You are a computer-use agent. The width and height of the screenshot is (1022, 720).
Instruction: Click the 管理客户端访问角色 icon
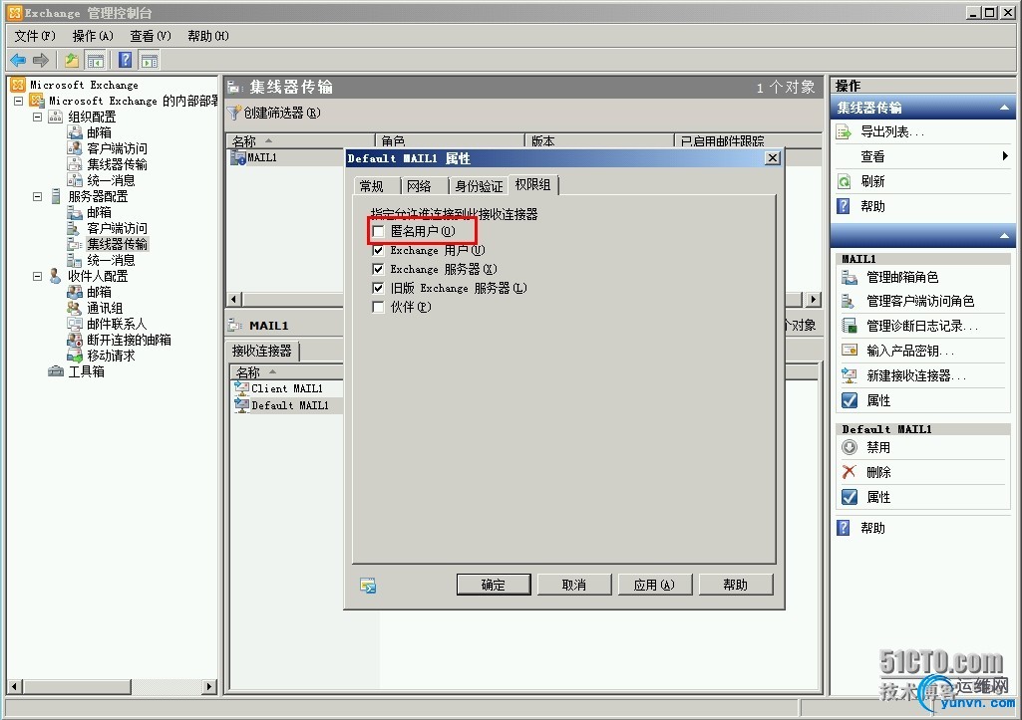coord(848,301)
